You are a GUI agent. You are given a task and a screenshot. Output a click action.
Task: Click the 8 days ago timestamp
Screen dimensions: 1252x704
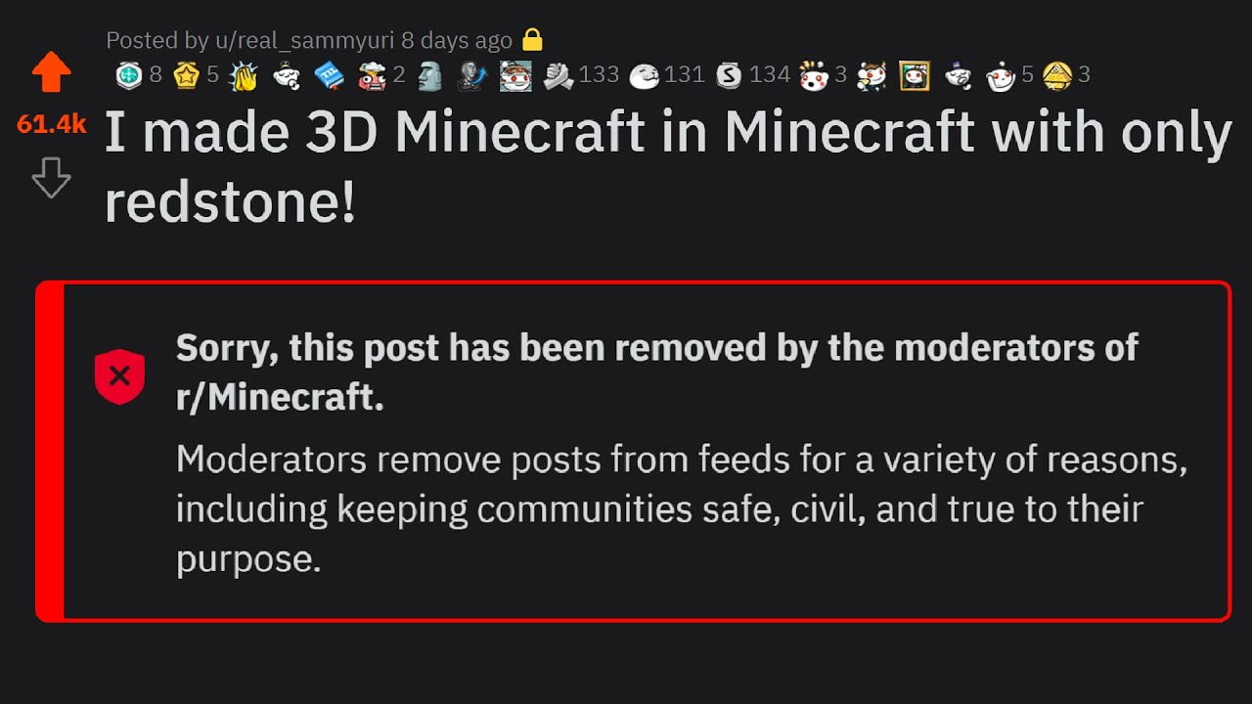pos(457,40)
